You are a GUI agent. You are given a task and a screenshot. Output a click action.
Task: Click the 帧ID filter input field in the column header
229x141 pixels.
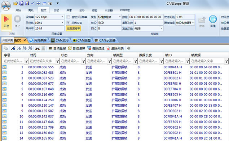[x=175, y=61]
